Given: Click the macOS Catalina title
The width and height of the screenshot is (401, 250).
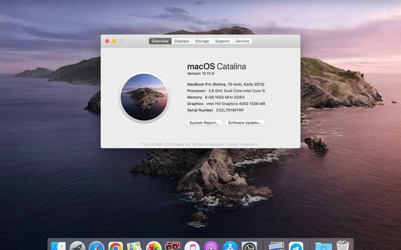Looking at the screenshot, I should click(x=217, y=66).
